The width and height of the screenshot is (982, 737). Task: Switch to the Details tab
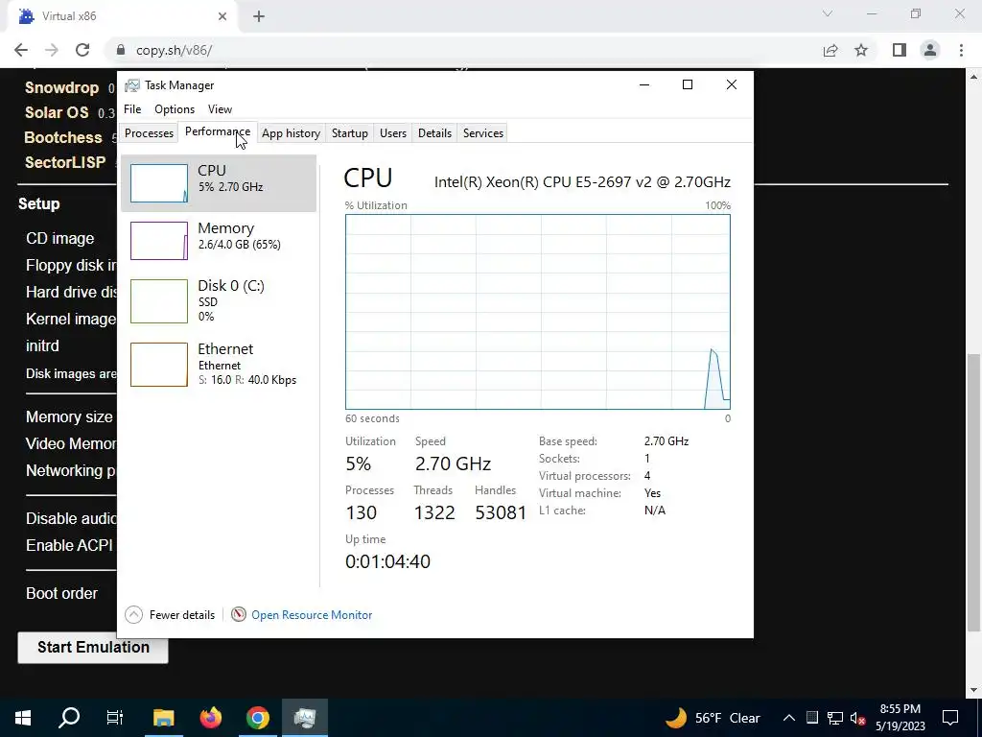click(x=434, y=132)
